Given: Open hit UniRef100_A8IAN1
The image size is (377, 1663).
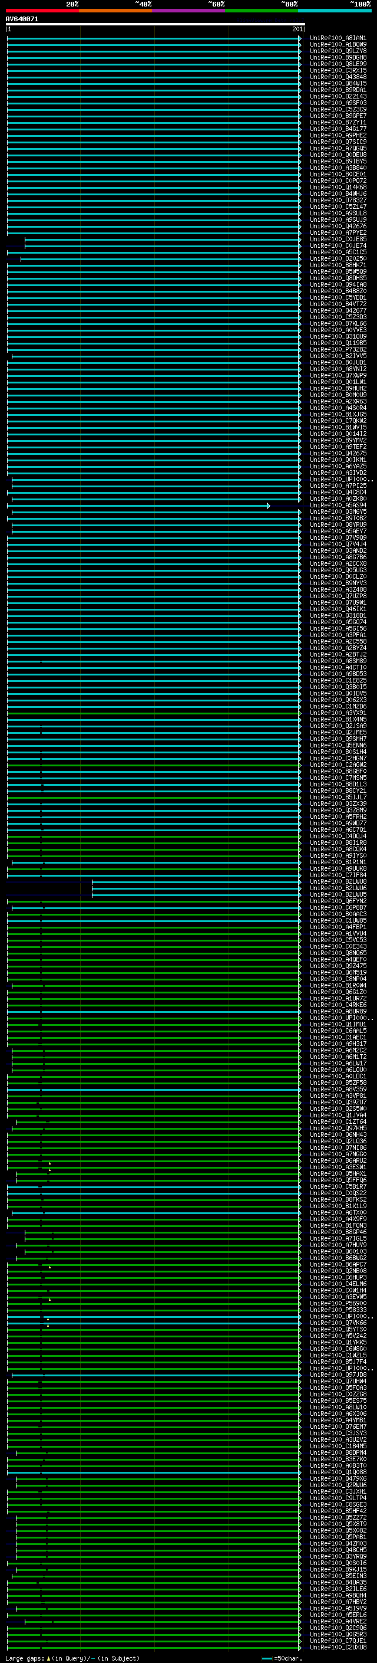Looking at the screenshot, I should click(x=338, y=38).
